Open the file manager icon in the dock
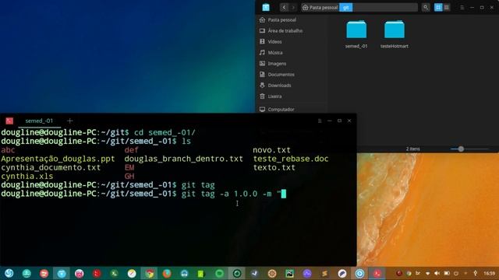 pyautogui.click(x=62, y=273)
